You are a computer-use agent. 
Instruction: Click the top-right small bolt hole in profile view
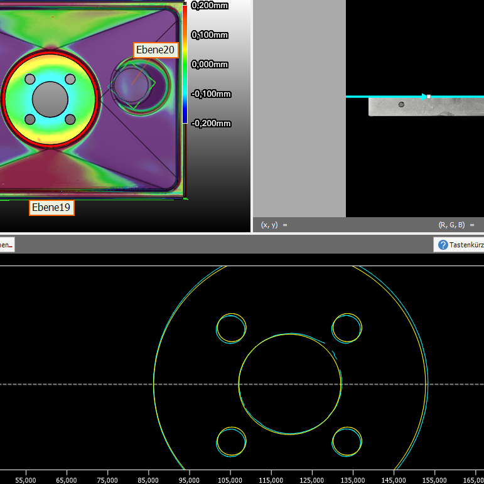pos(347,328)
